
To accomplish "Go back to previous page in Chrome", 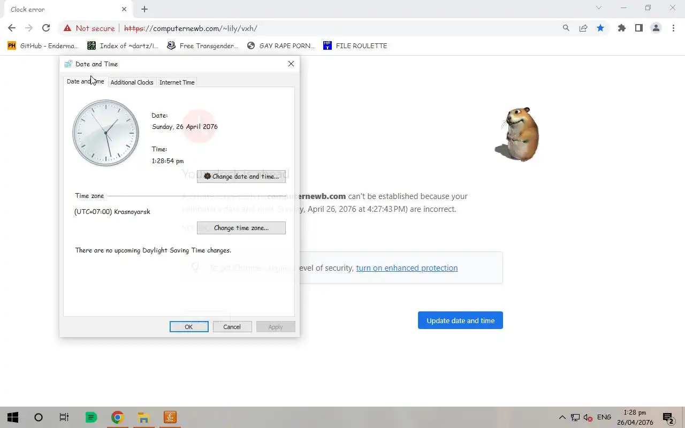I will (x=12, y=28).
